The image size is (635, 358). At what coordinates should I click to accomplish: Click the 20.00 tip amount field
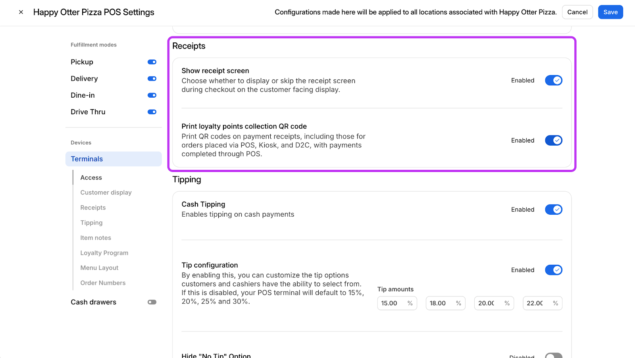494,303
